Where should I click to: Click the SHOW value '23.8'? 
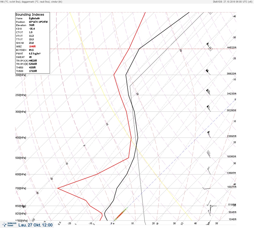(31, 43)
